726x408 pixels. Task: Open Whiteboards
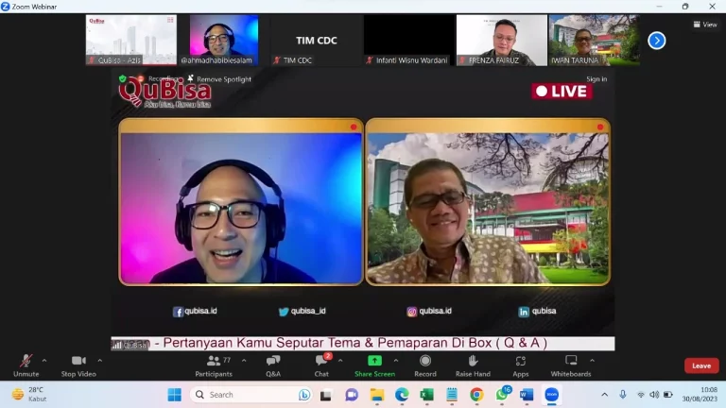pyautogui.click(x=571, y=365)
